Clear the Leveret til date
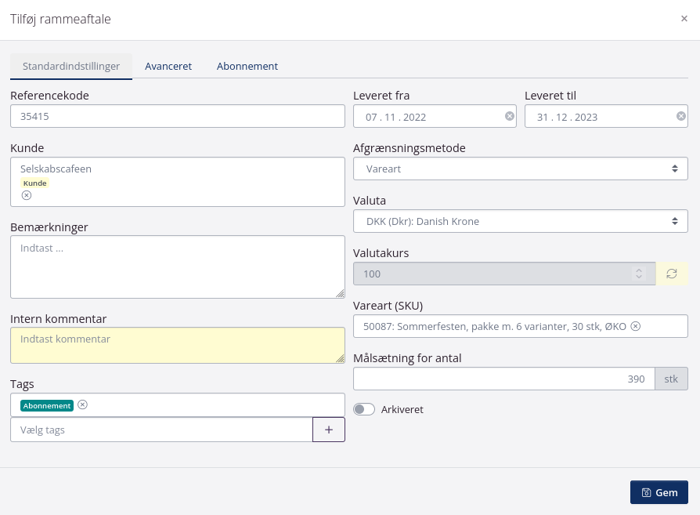 681,116
